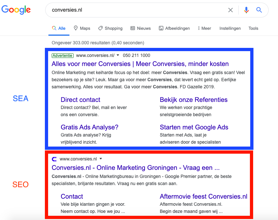Open Aftermovie feest Conversies.nl sitelink
278x220 pixels.
click(x=203, y=196)
